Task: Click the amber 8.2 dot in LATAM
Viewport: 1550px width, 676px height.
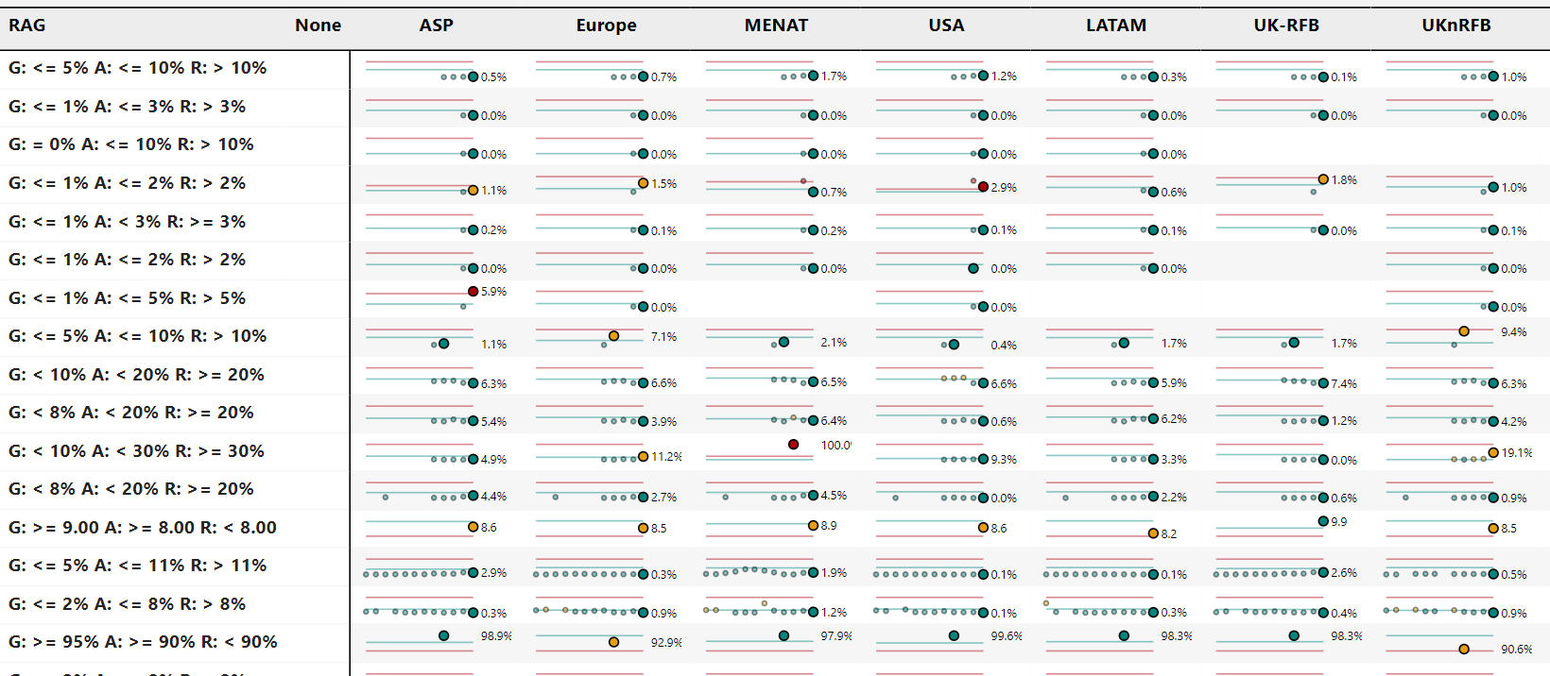Action: coord(1153,533)
